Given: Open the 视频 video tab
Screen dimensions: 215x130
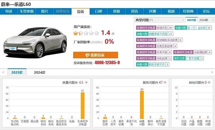Looking at the screenshot, I should 170,11.
